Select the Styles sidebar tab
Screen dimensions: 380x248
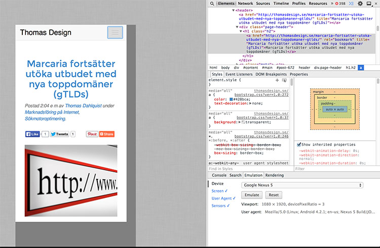click(x=217, y=74)
